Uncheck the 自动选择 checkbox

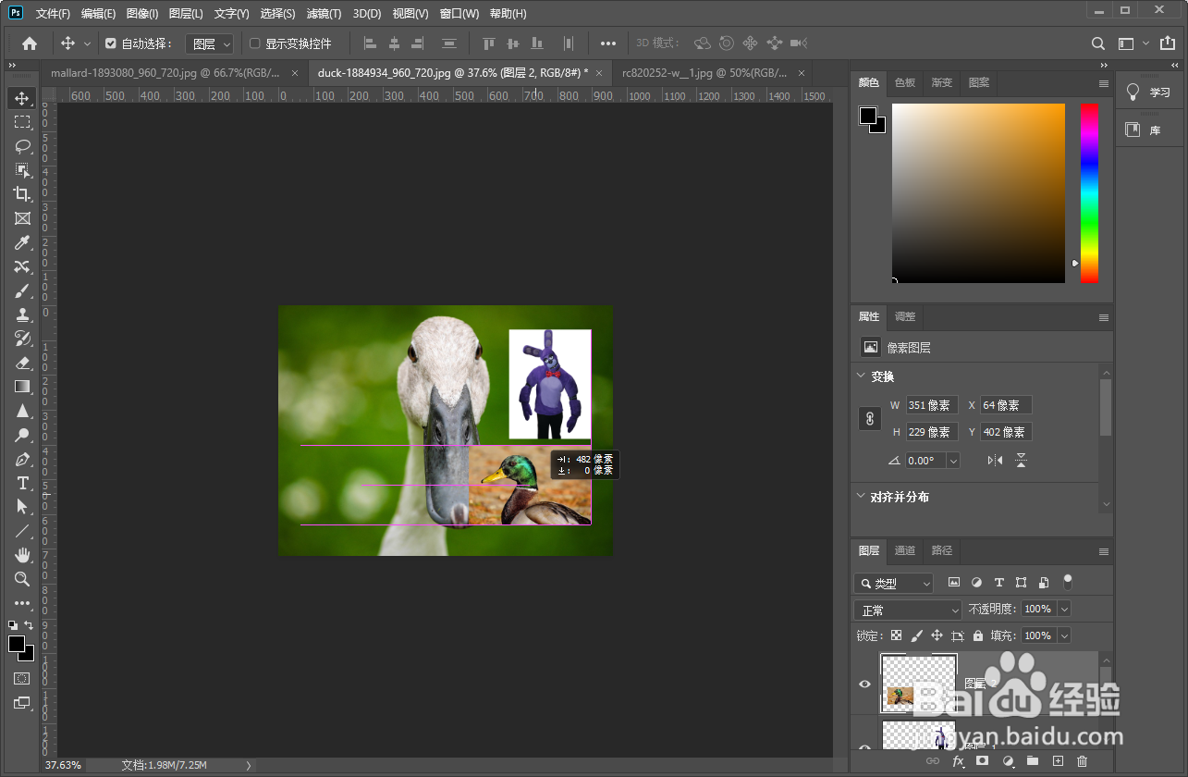click(111, 43)
